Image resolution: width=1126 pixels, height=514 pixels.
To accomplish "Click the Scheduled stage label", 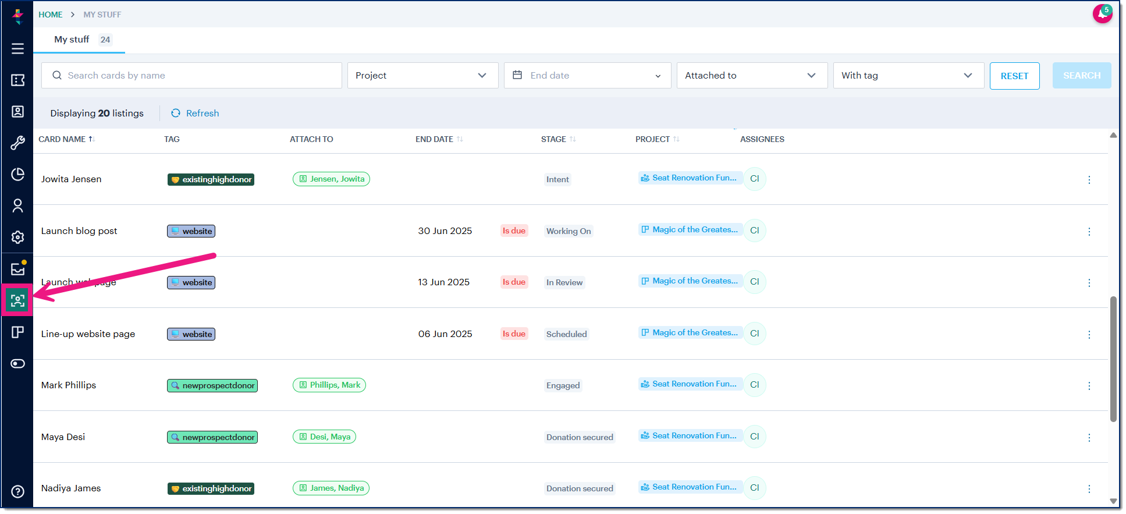I will 566,334.
